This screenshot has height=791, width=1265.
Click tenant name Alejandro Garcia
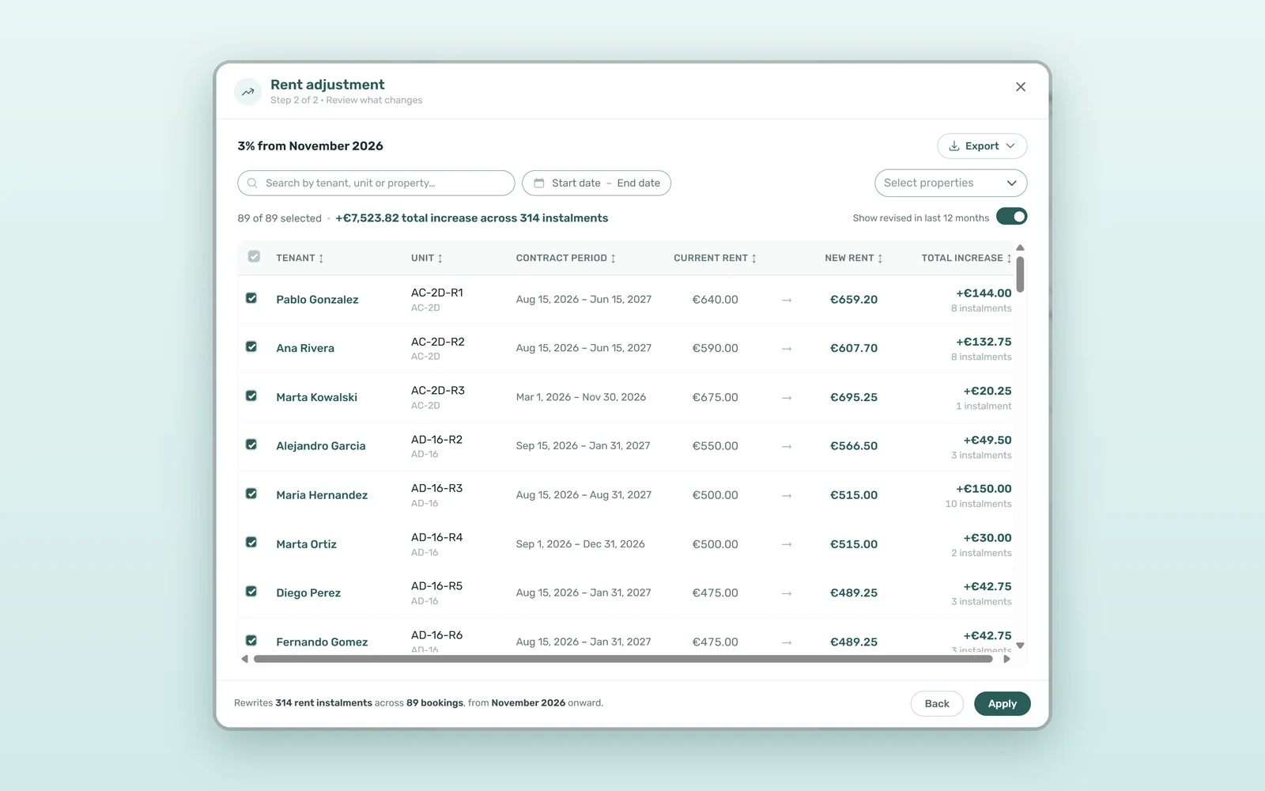(321, 446)
